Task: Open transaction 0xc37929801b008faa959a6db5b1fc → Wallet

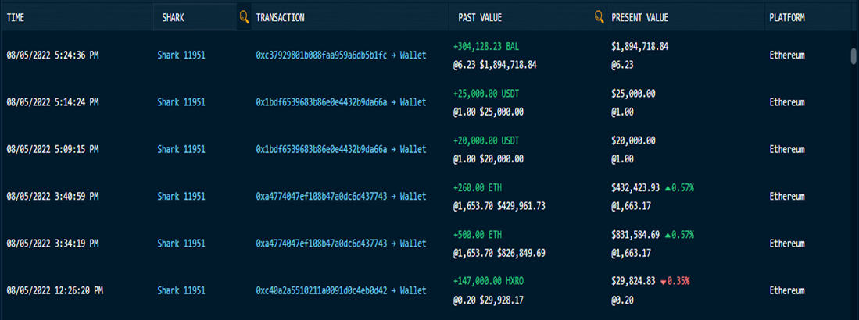Action: (341, 55)
